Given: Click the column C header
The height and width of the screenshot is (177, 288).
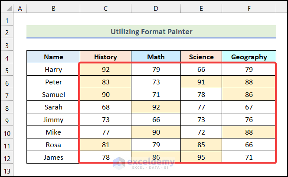Looking at the screenshot, I should [105, 8].
